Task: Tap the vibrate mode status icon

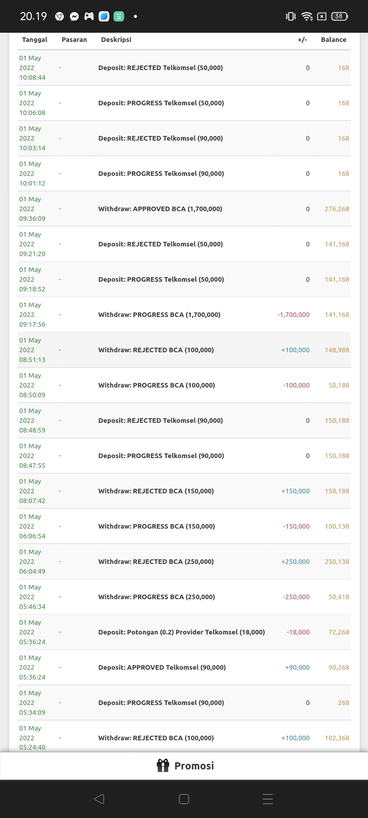Action: [290, 16]
